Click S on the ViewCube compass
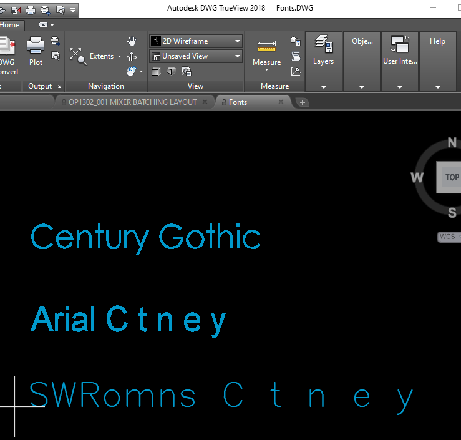 click(x=452, y=212)
